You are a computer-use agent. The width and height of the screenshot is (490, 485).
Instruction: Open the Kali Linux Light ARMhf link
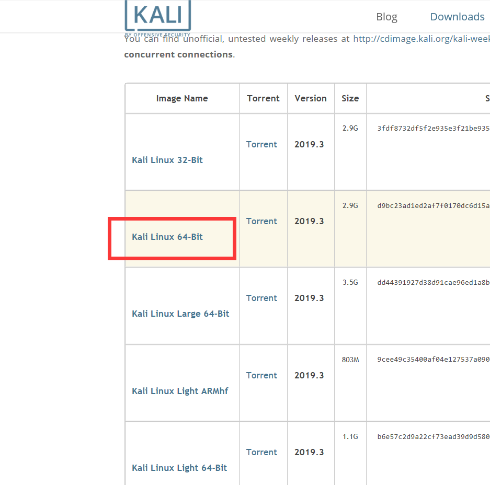pos(180,391)
